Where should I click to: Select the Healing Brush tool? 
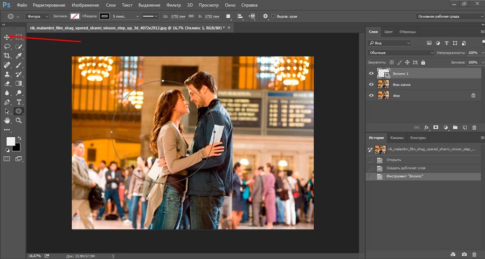6,65
